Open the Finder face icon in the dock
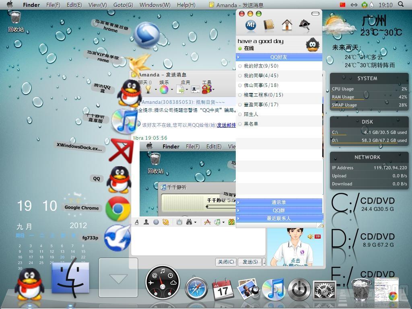This screenshot has width=412, height=309. pyautogui.click(x=70, y=278)
